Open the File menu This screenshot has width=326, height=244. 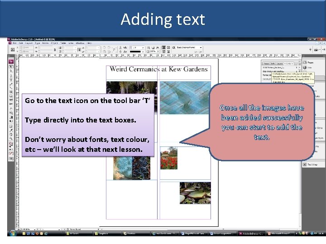[x=14, y=43]
